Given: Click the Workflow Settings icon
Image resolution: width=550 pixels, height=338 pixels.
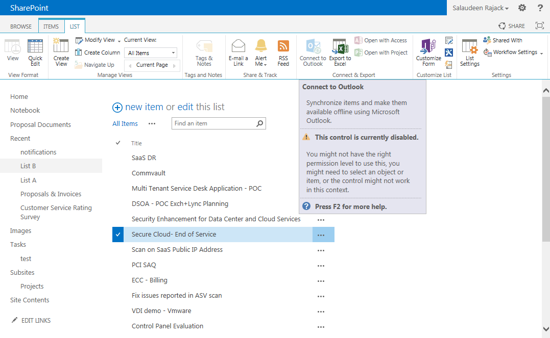Looking at the screenshot, I should tap(488, 53).
